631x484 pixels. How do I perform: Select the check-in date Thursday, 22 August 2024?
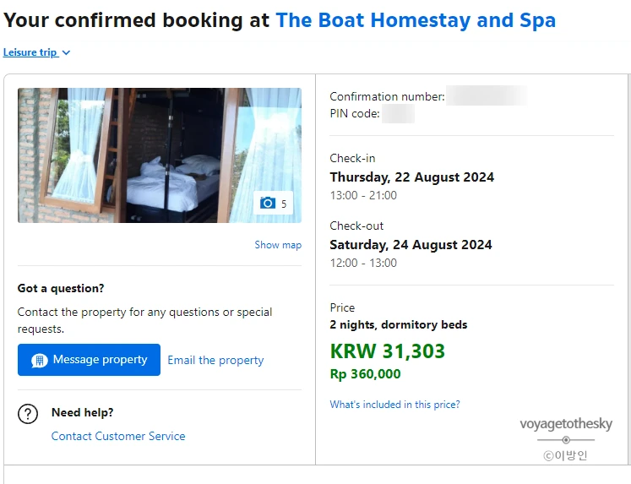pyautogui.click(x=411, y=177)
